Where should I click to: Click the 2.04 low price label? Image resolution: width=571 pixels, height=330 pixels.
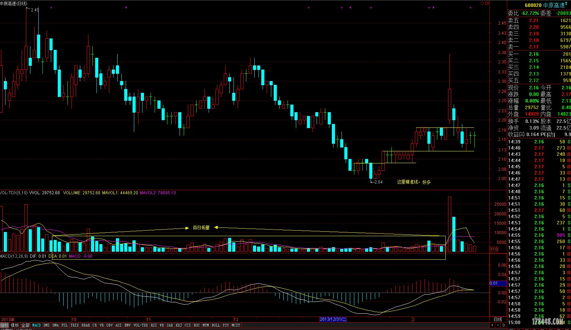click(x=379, y=182)
